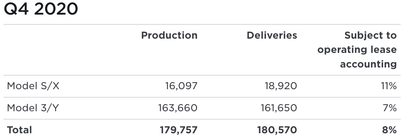Click the word accounting in header
The image size is (405, 137).
(x=368, y=64)
